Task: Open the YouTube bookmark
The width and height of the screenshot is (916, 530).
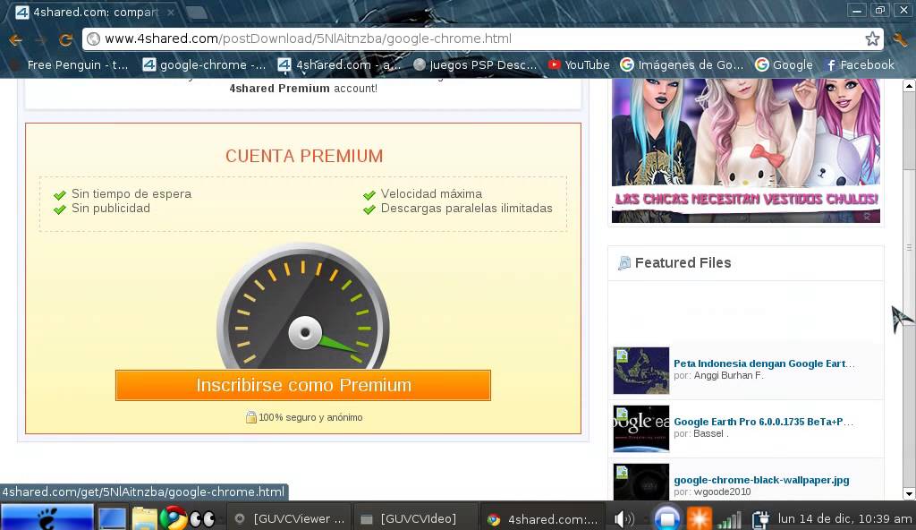Action: pyautogui.click(x=579, y=65)
